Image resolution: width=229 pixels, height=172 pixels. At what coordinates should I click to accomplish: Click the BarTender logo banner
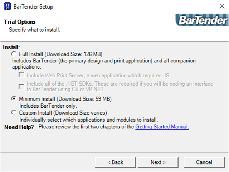click(x=202, y=20)
